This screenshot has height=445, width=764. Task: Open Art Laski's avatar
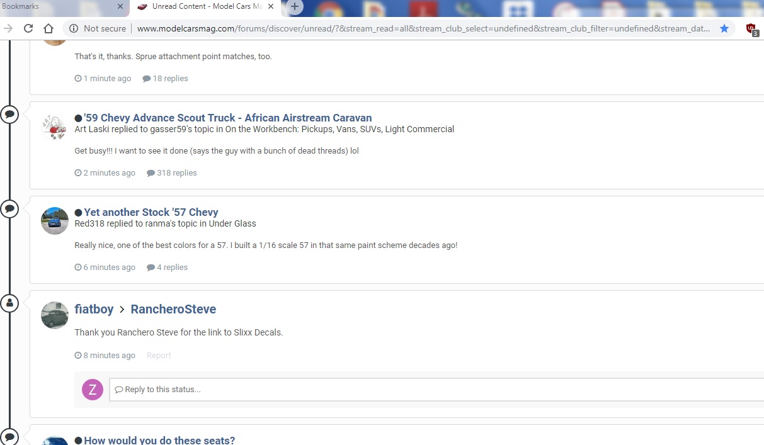[55, 127]
